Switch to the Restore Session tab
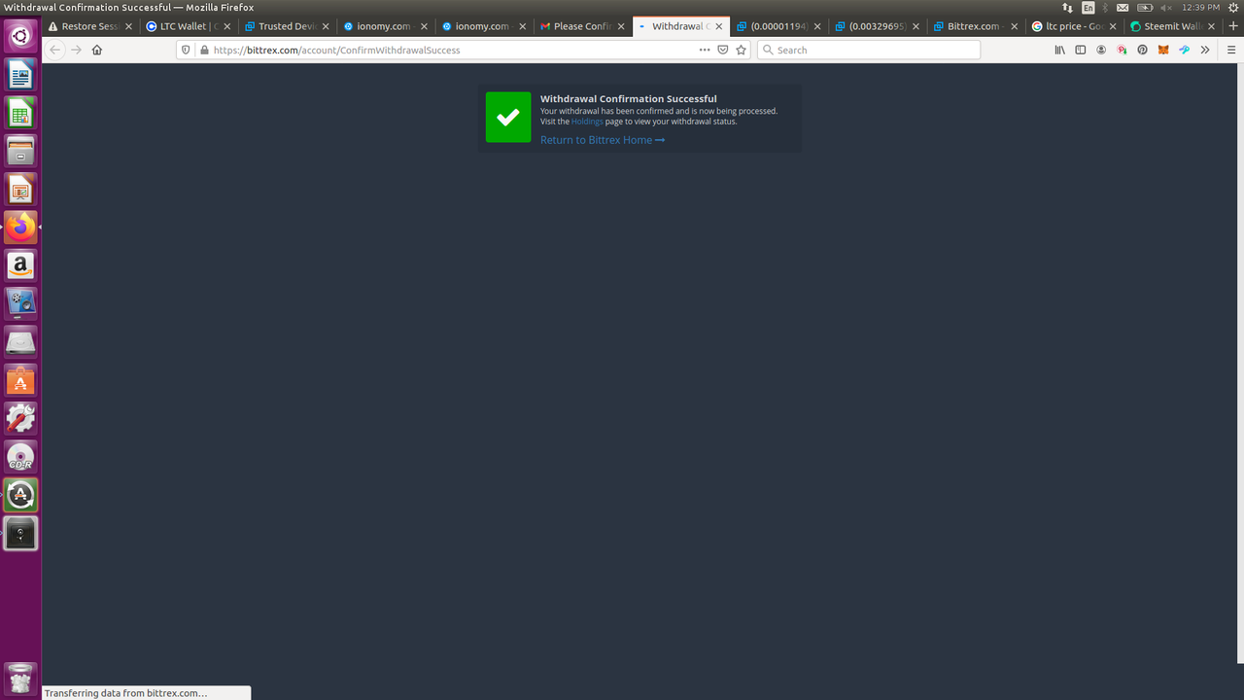Screen dimensions: 1244x700 click(x=88, y=26)
